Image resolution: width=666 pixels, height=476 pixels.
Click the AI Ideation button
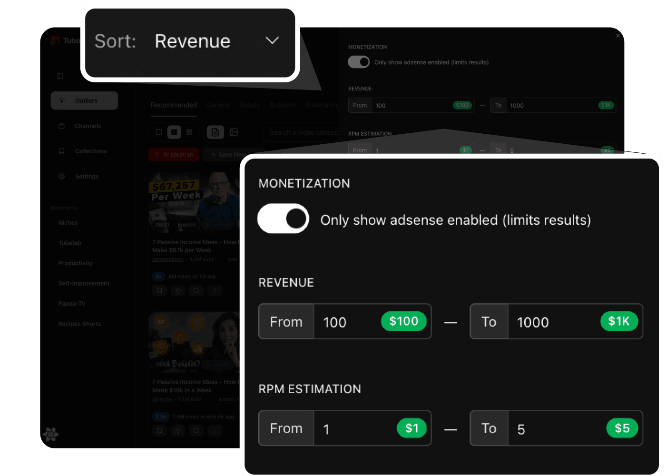tap(174, 154)
